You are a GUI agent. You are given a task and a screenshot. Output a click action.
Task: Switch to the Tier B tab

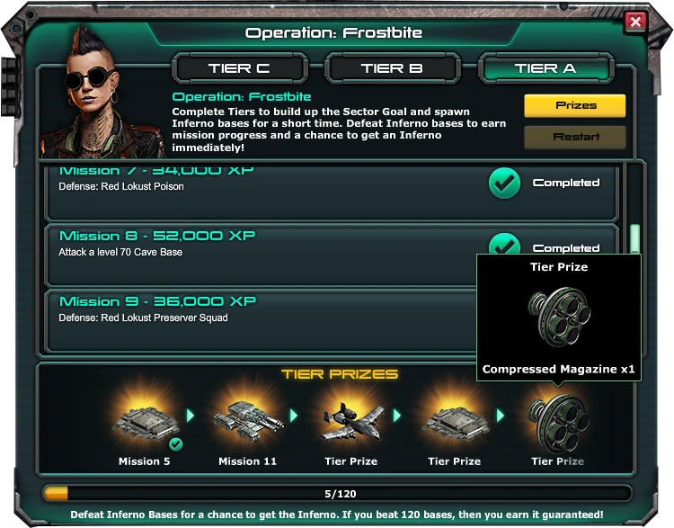392,68
